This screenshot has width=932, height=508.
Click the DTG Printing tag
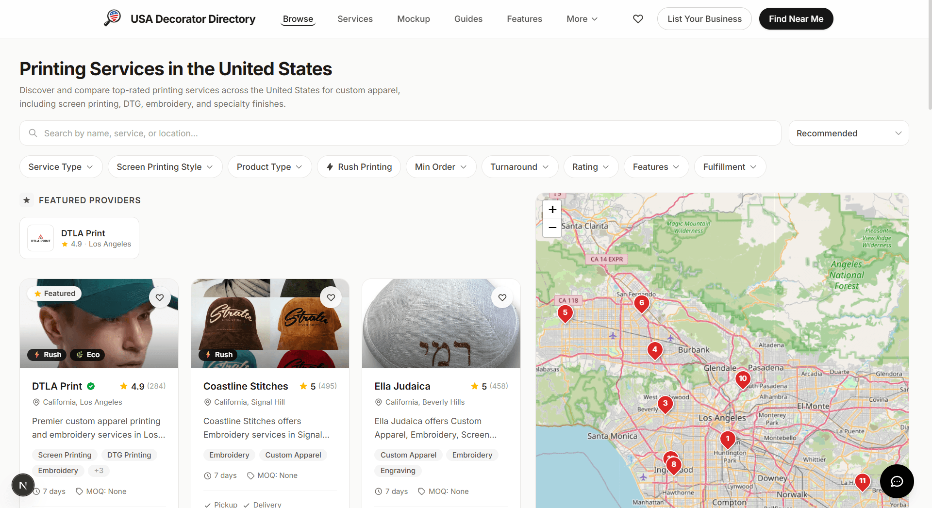(x=129, y=455)
